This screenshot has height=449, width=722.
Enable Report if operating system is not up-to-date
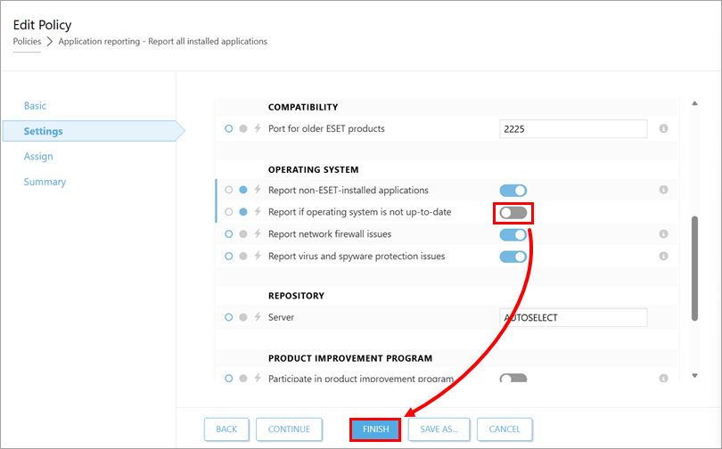click(x=513, y=212)
